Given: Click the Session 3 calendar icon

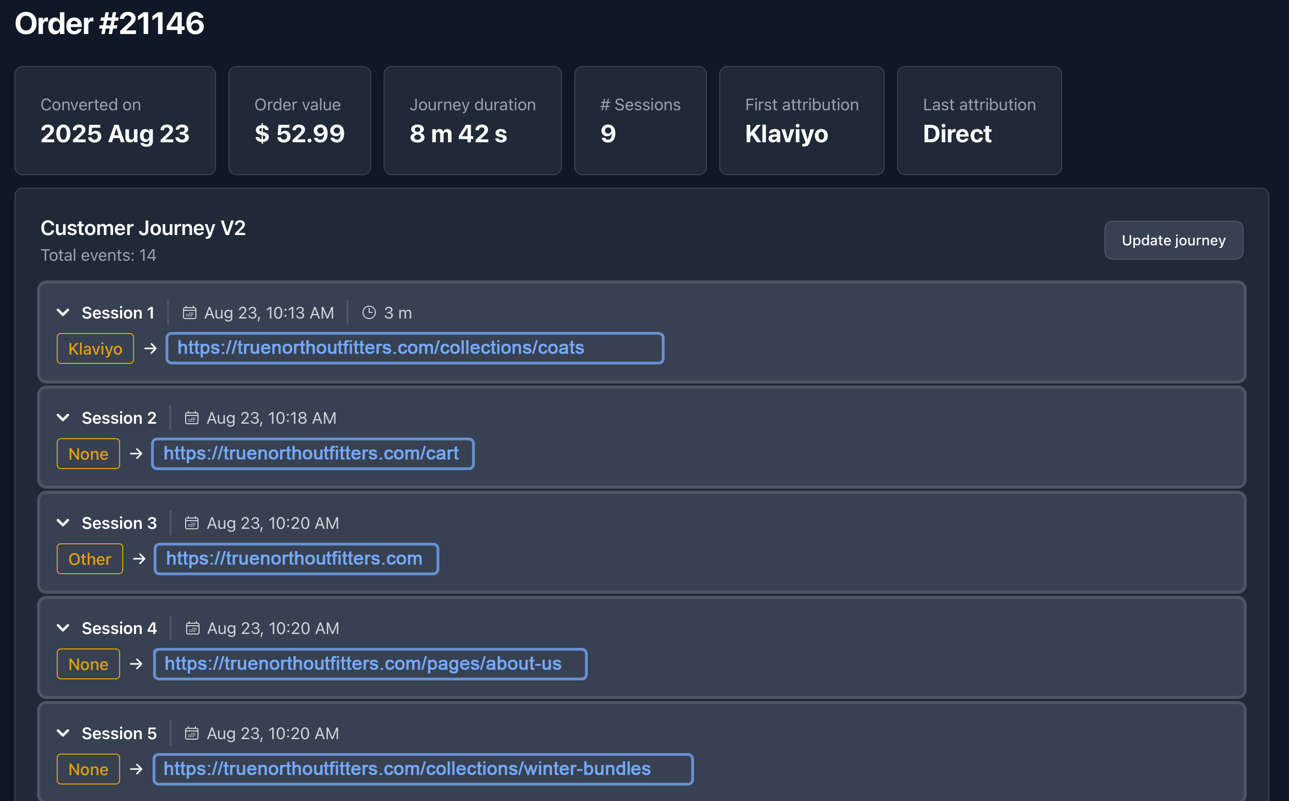Looking at the screenshot, I should click(x=191, y=523).
